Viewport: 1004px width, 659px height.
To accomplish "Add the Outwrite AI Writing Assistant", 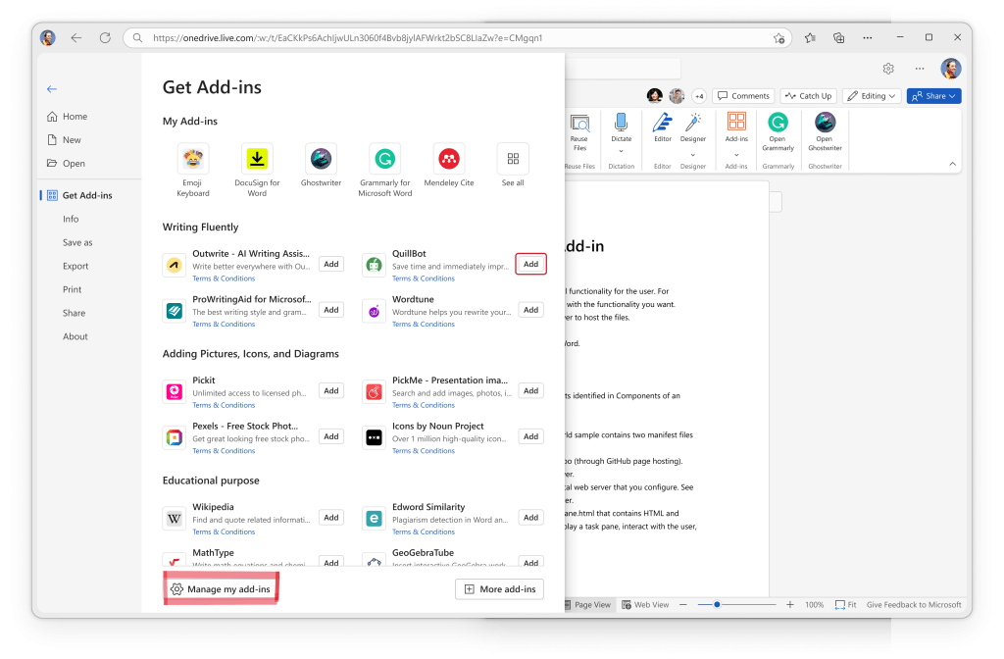I will (x=331, y=264).
